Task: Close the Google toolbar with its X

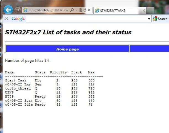Action: click(6, 19)
